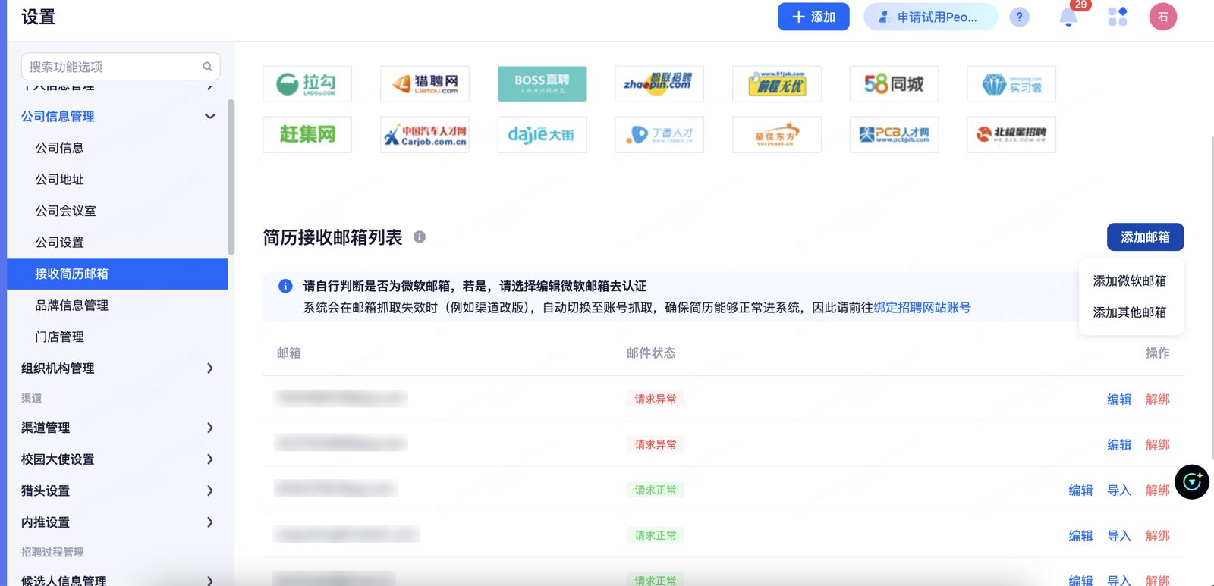Open the help question mark icon
The width and height of the screenshot is (1214, 586).
point(1019,17)
